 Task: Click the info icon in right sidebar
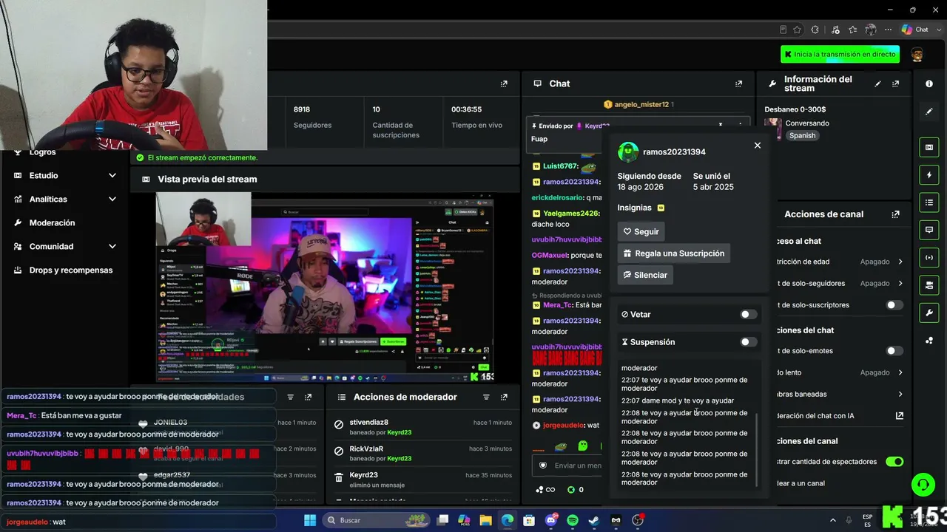point(929,84)
